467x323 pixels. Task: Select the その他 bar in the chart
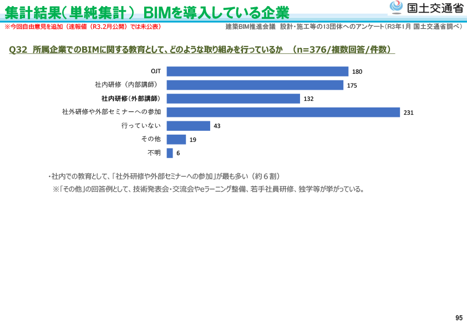pyautogui.click(x=176, y=139)
